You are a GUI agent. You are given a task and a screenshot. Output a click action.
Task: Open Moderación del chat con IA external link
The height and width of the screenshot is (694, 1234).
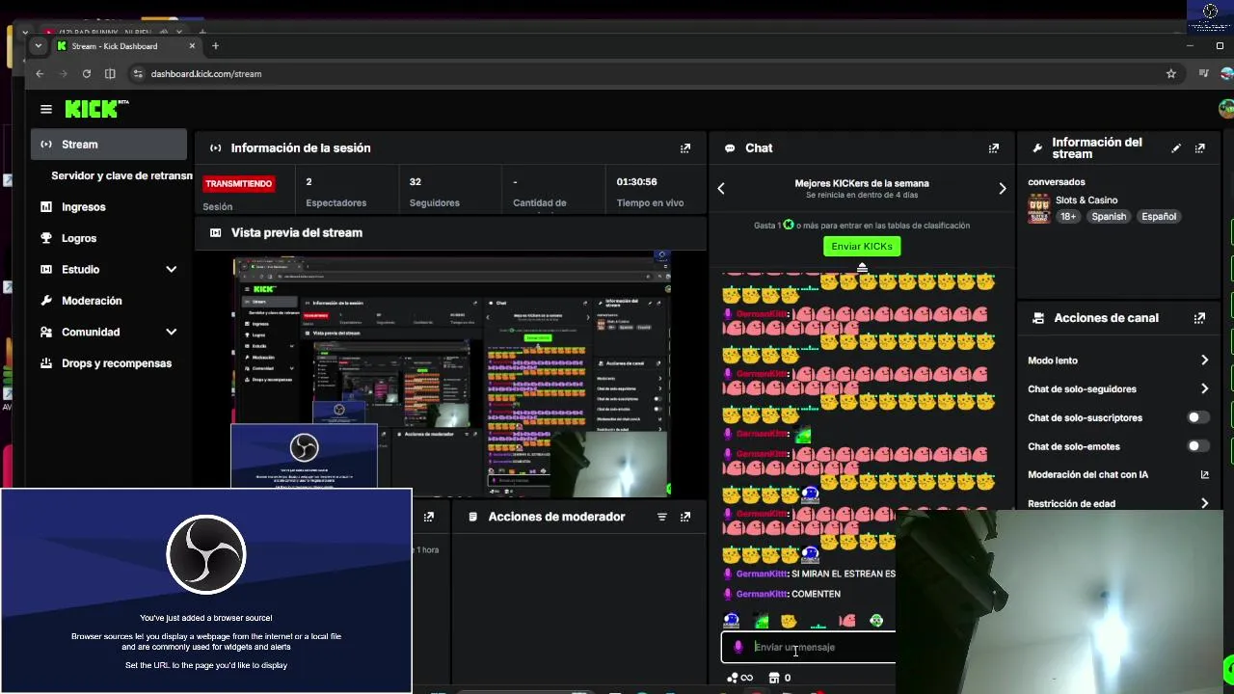coord(1204,474)
